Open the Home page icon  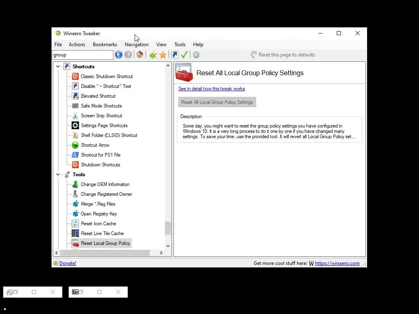pyautogui.click(x=140, y=55)
